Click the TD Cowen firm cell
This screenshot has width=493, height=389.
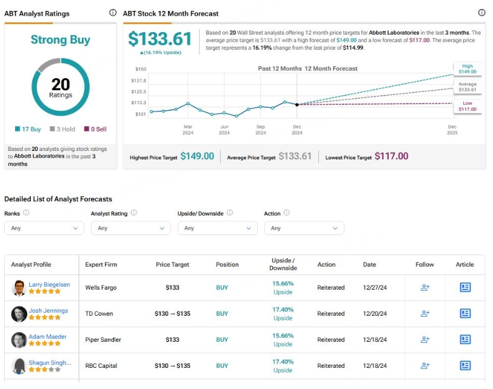(x=99, y=314)
